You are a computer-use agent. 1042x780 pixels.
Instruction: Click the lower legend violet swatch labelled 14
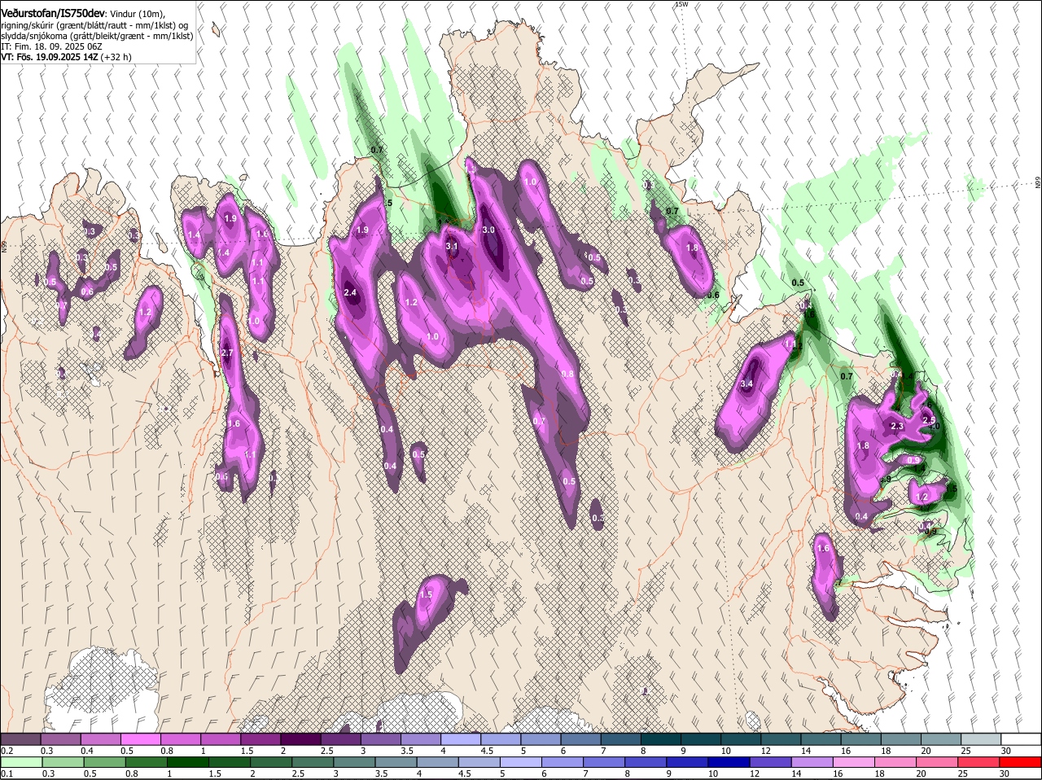point(812,763)
